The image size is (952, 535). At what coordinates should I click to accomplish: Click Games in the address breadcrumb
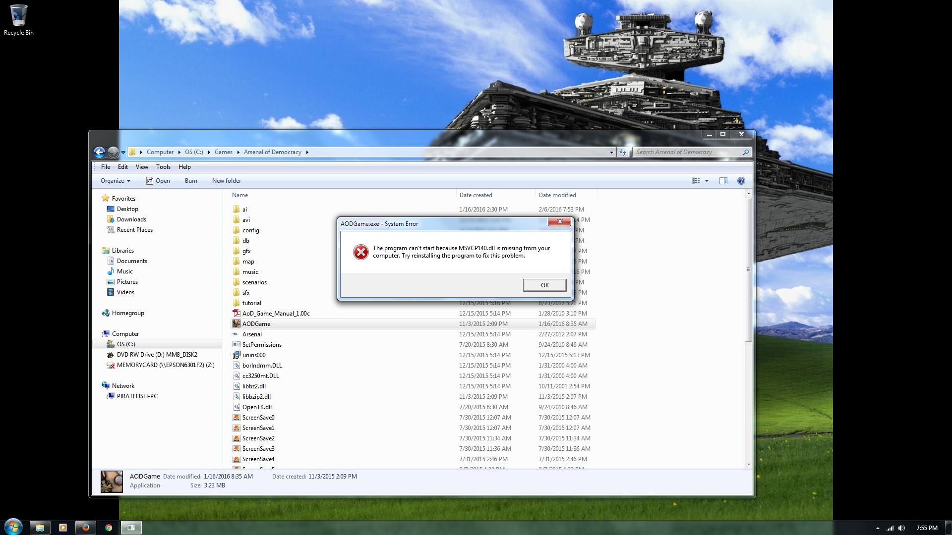pyautogui.click(x=223, y=152)
